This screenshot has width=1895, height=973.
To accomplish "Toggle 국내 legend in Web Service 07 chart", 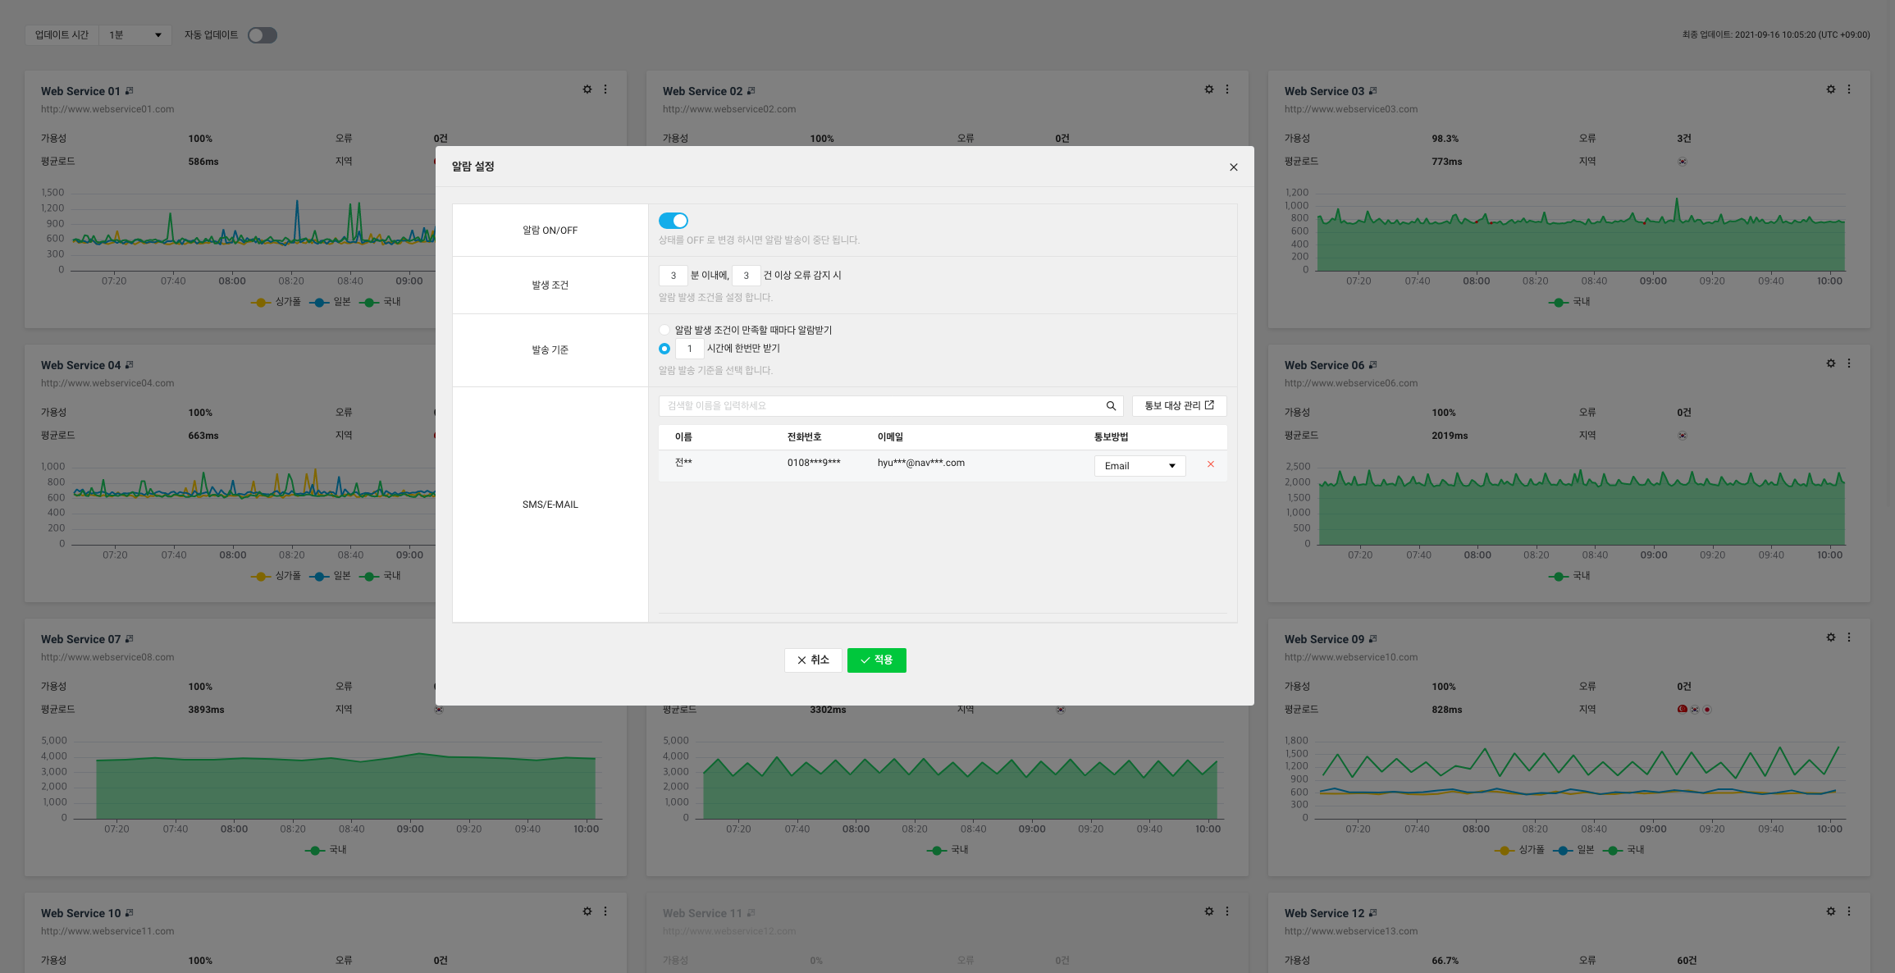I will [x=326, y=850].
